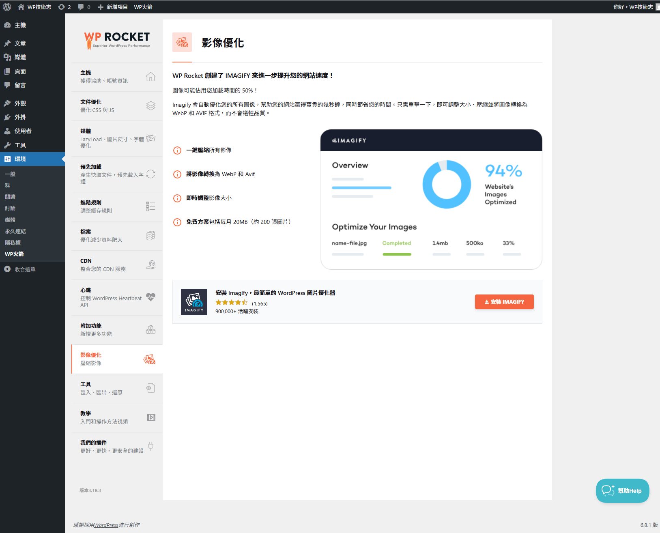Click the 影像優化 page header icon
The image size is (660, 533).
(182, 42)
